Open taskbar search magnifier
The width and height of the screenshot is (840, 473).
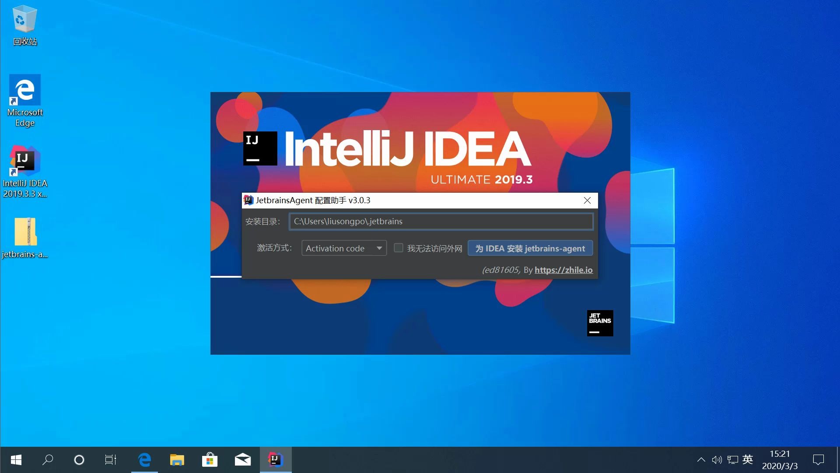click(x=48, y=460)
